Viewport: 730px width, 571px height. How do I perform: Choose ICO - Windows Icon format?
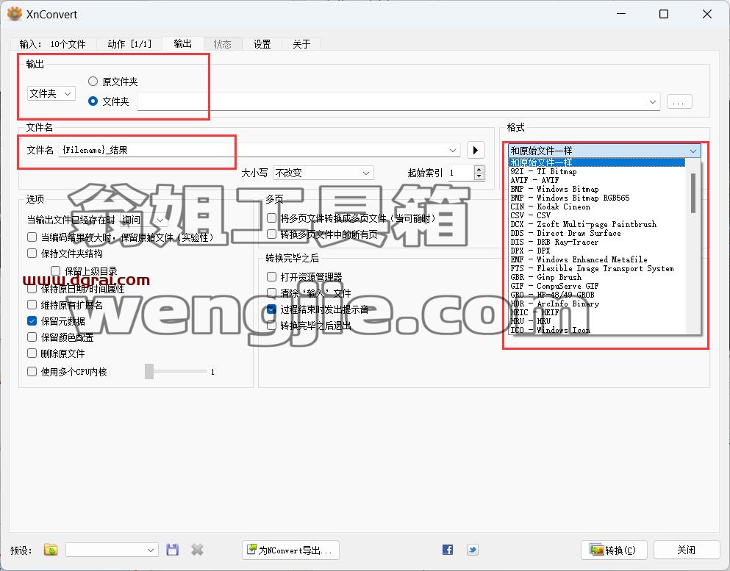(x=597, y=330)
